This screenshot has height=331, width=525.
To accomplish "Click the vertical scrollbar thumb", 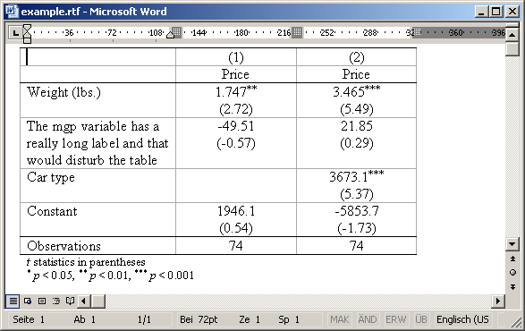I will pyautogui.click(x=512, y=49).
